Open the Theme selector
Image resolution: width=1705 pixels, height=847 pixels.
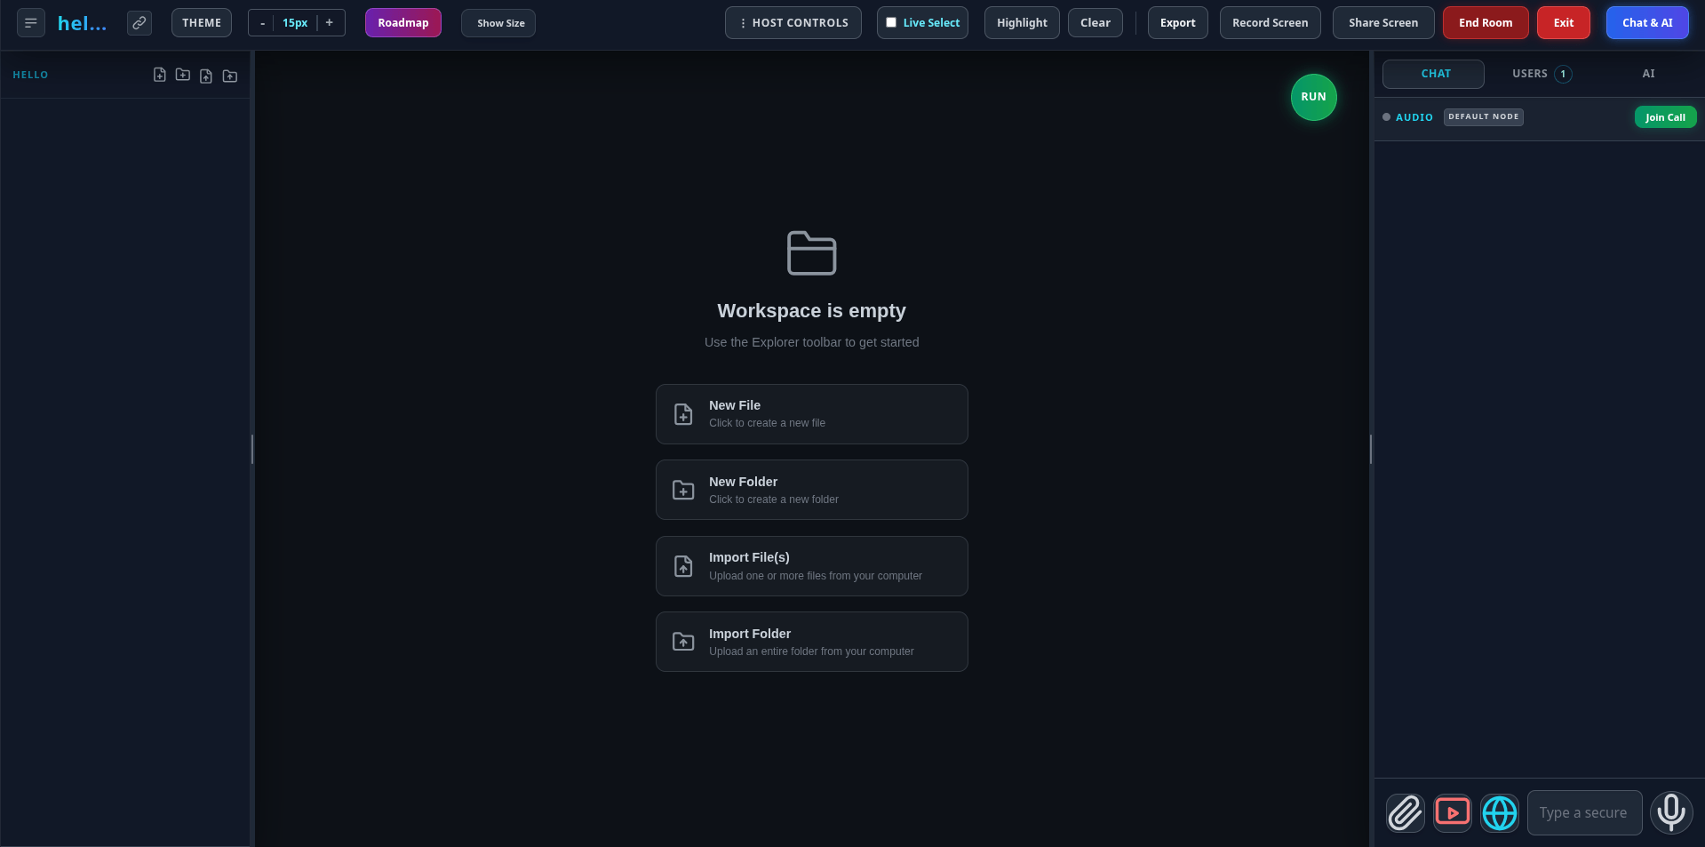tap(202, 23)
